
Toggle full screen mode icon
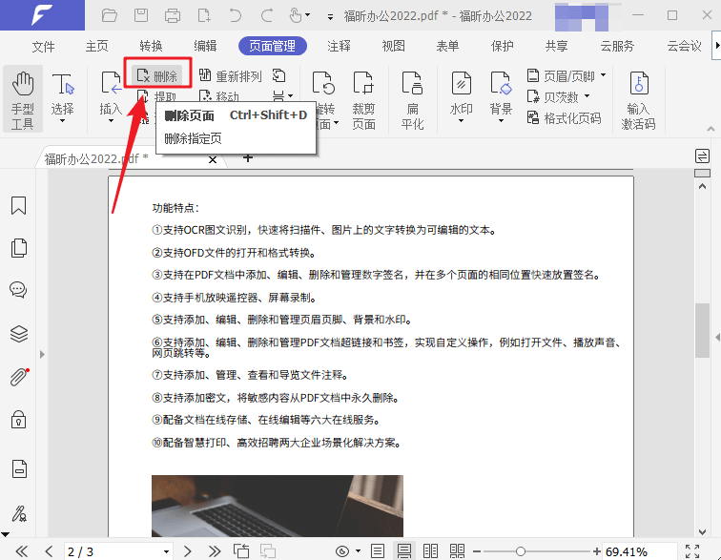(x=692, y=551)
